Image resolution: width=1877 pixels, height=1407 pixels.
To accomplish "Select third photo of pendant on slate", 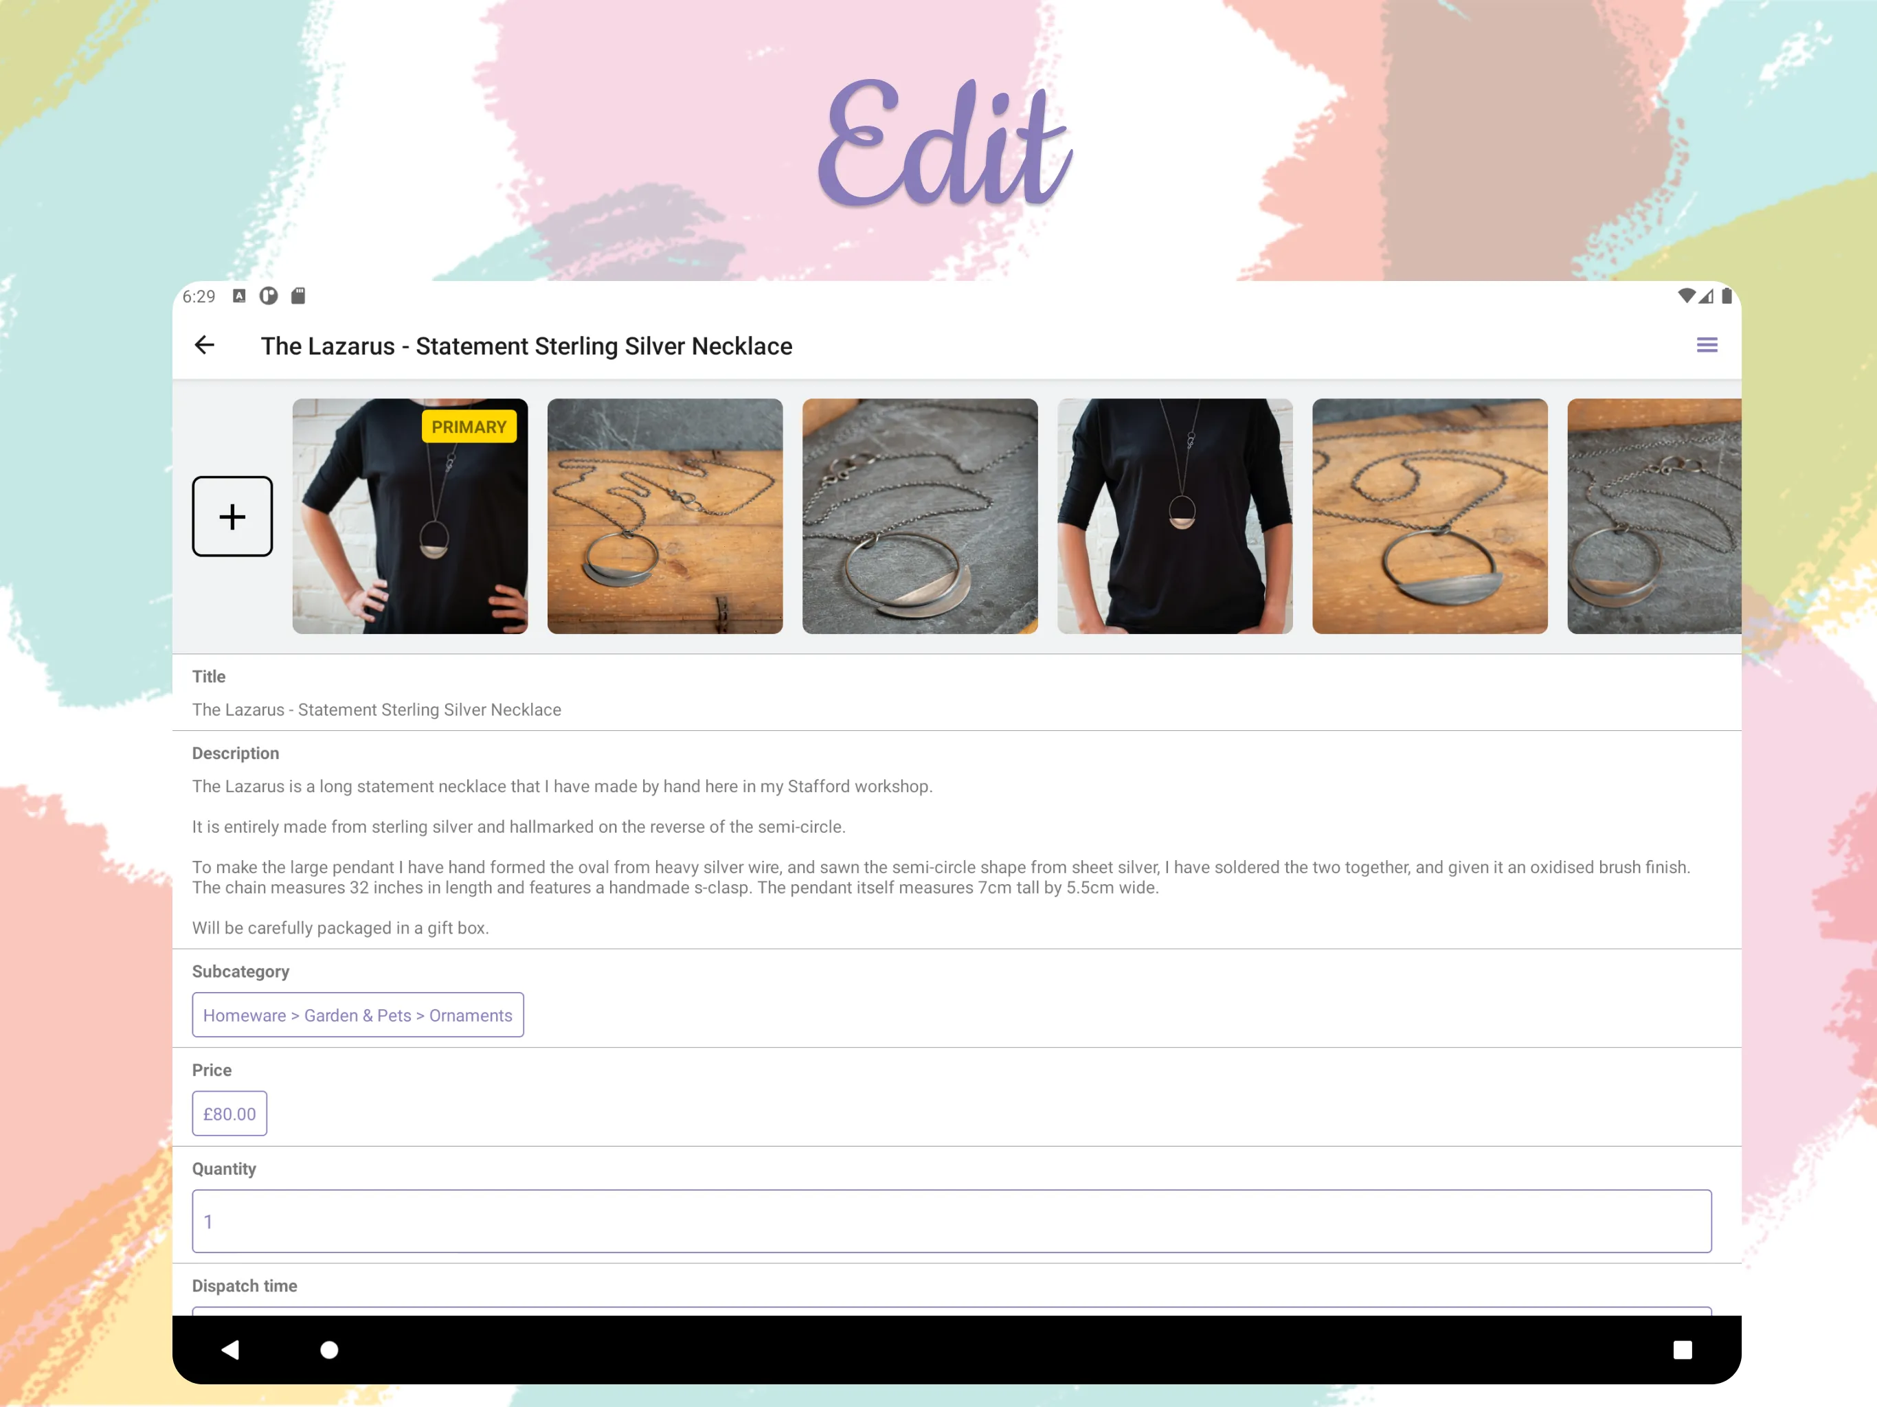I will (920, 516).
